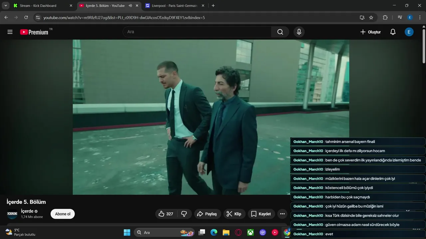The height and width of the screenshot is (239, 426).
Task: Start voice search with microphone icon
Action: click(x=299, y=32)
